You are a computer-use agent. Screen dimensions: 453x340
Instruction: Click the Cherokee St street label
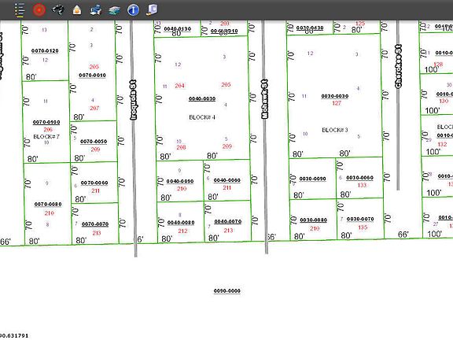(x=398, y=66)
